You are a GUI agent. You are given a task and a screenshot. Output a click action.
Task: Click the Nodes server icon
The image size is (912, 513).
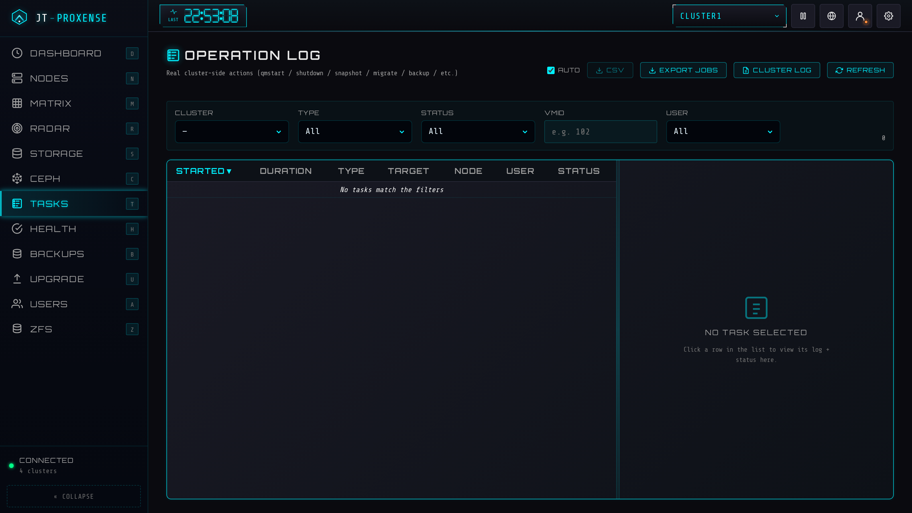coord(17,78)
